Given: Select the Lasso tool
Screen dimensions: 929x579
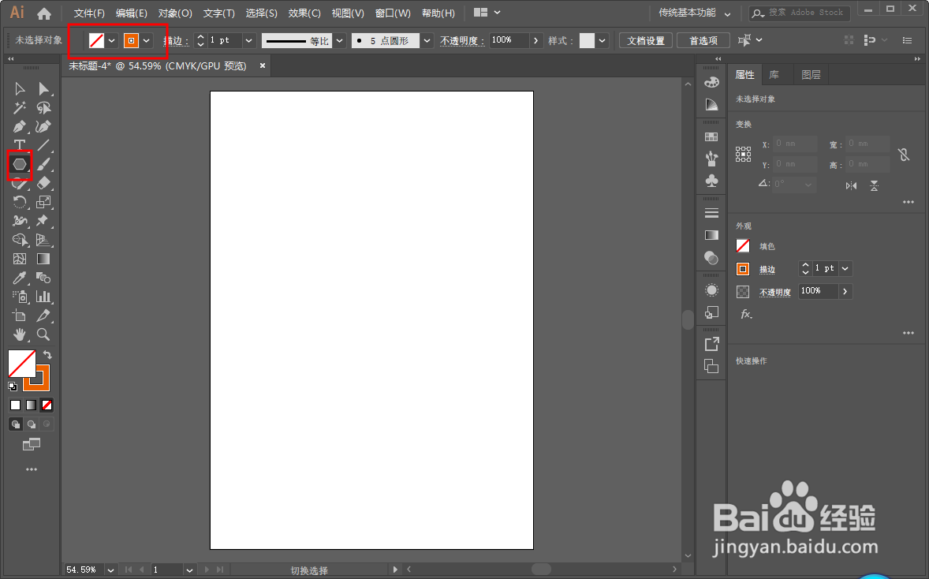Looking at the screenshot, I should click(43, 107).
